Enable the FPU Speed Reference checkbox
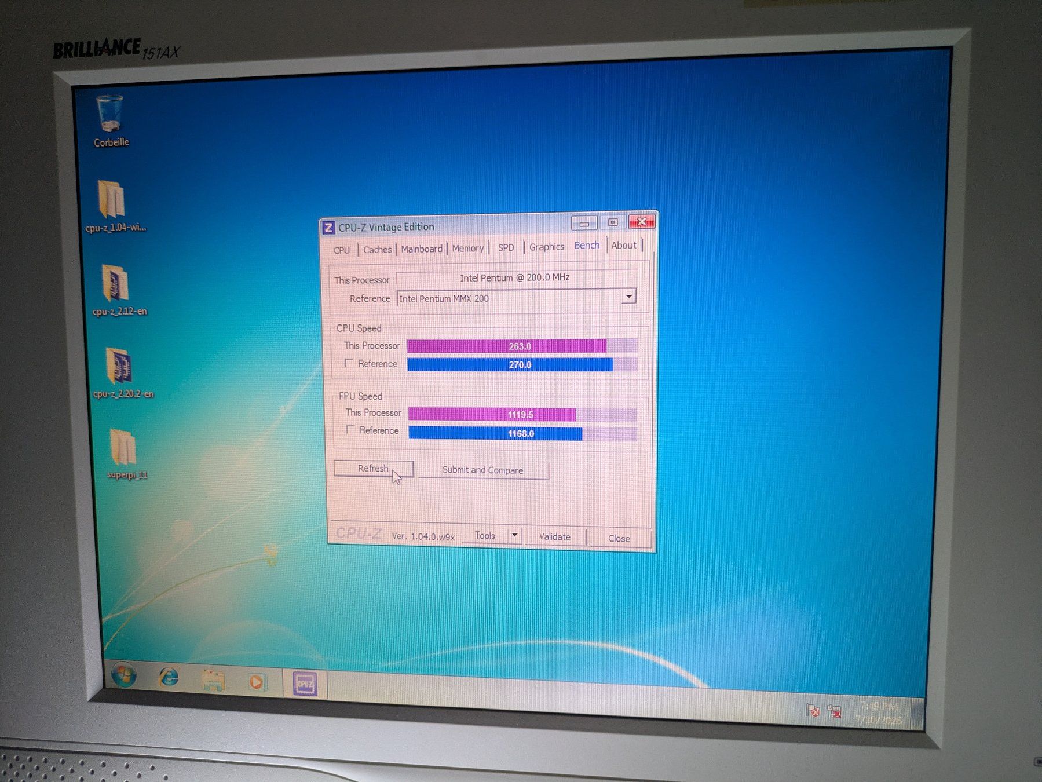 coord(350,429)
